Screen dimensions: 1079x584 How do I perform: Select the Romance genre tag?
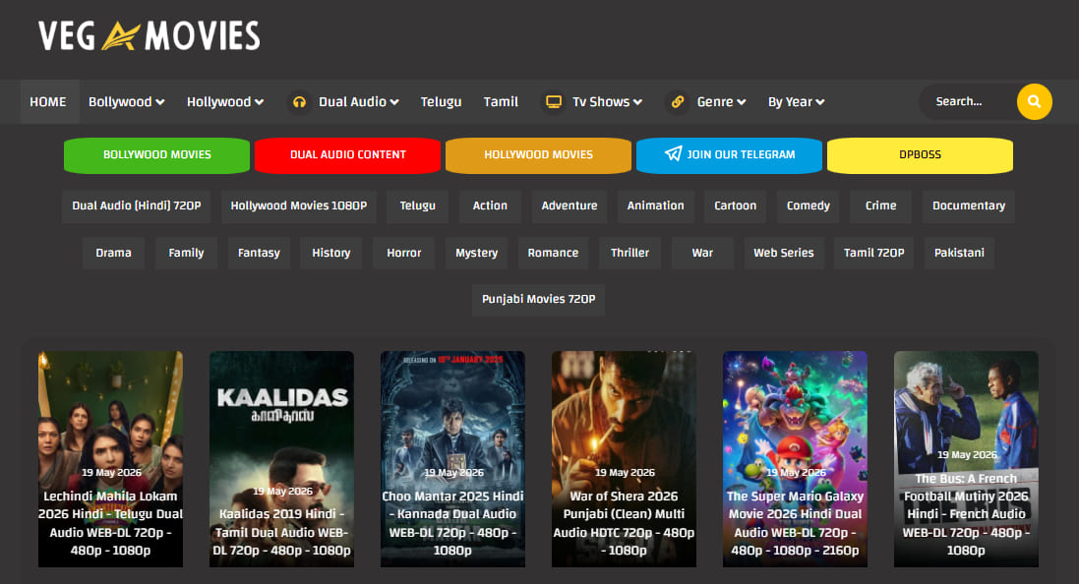click(x=553, y=253)
